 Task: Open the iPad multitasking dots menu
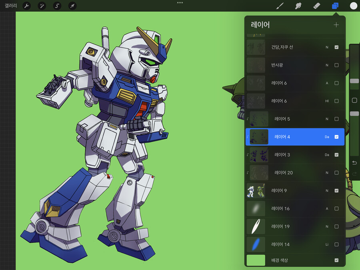[x=180, y=3]
